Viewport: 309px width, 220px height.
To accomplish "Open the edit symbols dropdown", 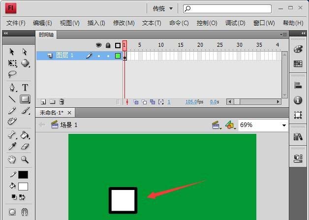I will click(231, 125).
